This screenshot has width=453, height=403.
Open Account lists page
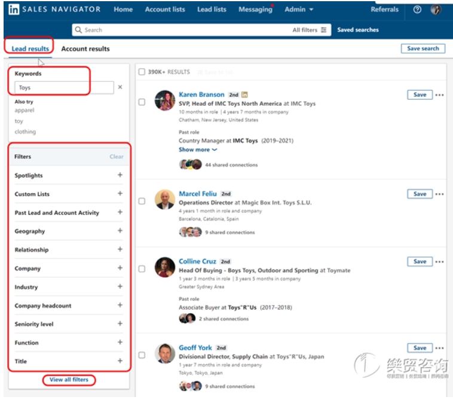click(165, 10)
